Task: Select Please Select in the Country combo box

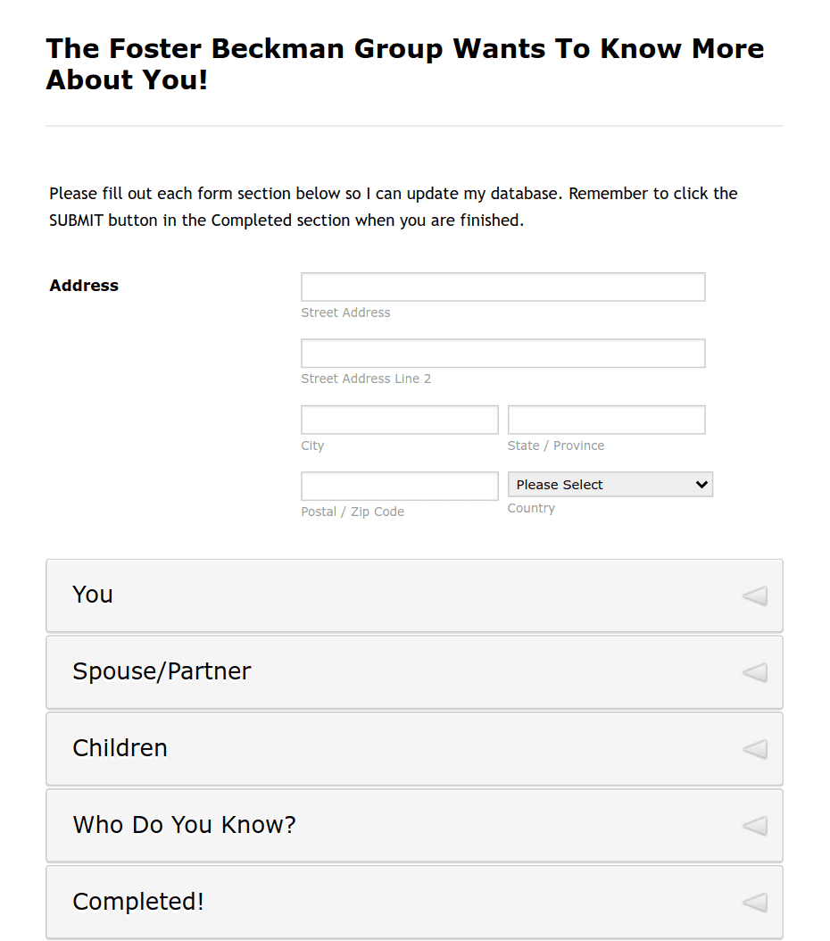Action: (x=610, y=484)
